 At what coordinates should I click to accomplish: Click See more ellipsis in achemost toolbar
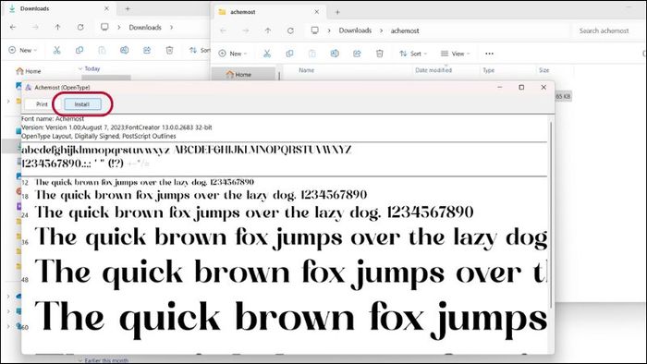click(x=489, y=54)
